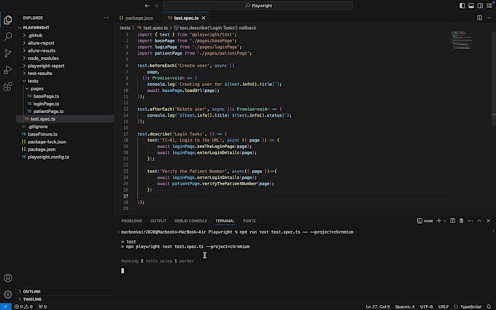Toggle the bottom panel layout icon

point(471,5)
